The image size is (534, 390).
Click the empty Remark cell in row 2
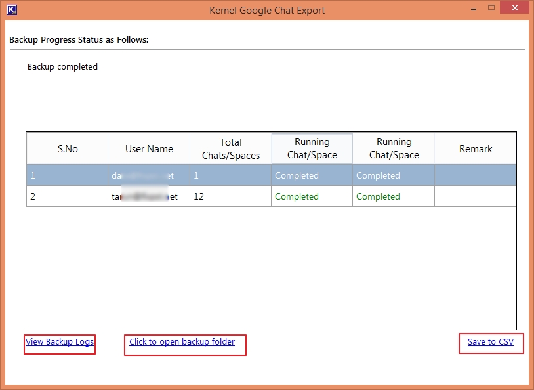(x=476, y=196)
